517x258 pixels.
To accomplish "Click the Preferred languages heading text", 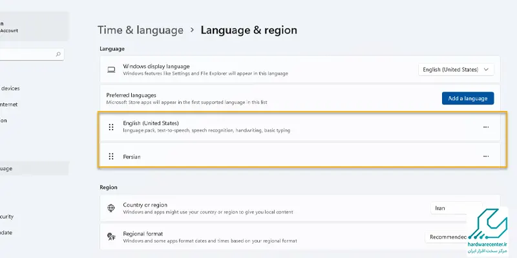I will [x=131, y=95].
